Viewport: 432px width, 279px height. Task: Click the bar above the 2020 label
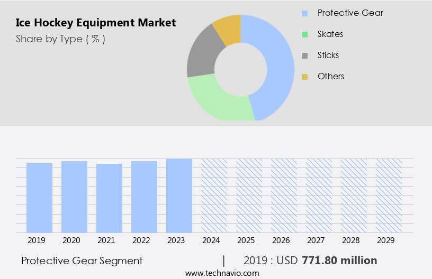pyautogui.click(x=75, y=197)
